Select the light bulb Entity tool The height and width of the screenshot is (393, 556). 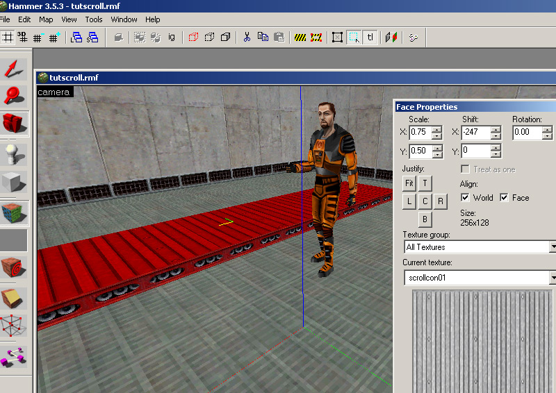pyautogui.click(x=14, y=155)
